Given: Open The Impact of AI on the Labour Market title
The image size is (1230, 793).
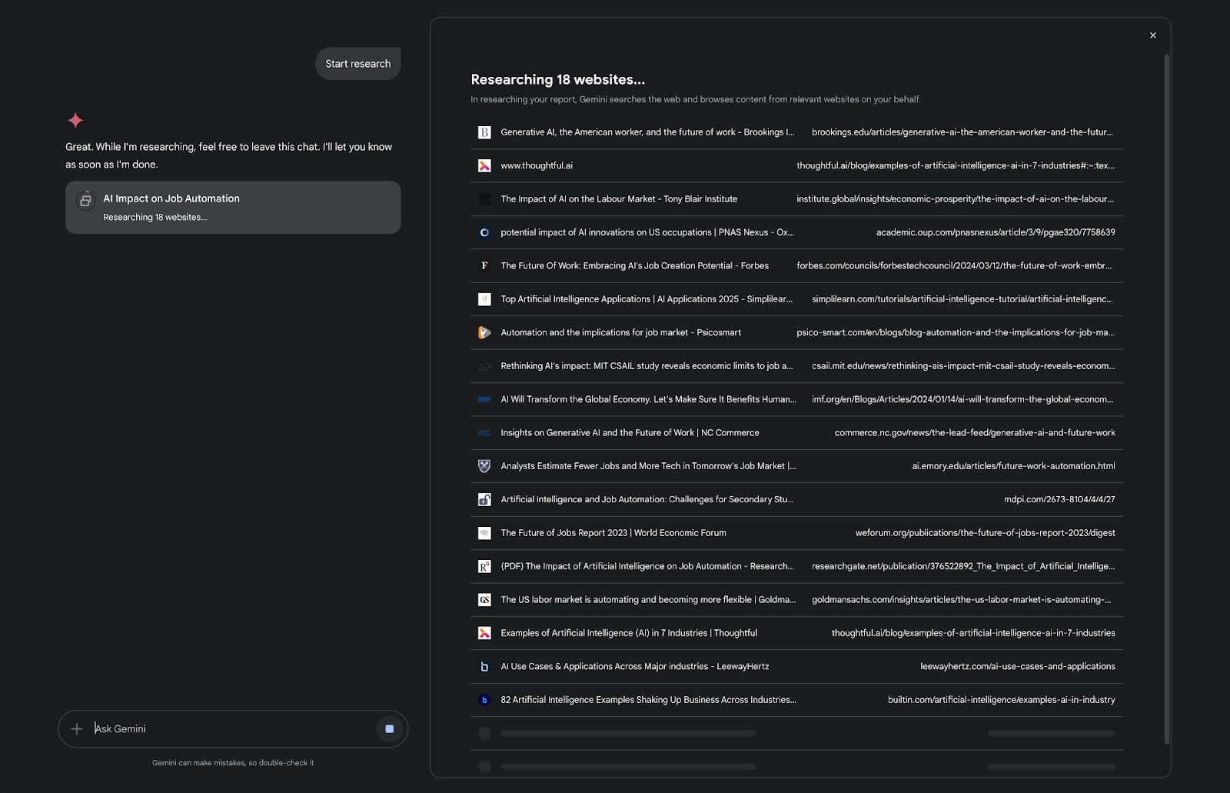Looking at the screenshot, I should click(x=619, y=199).
